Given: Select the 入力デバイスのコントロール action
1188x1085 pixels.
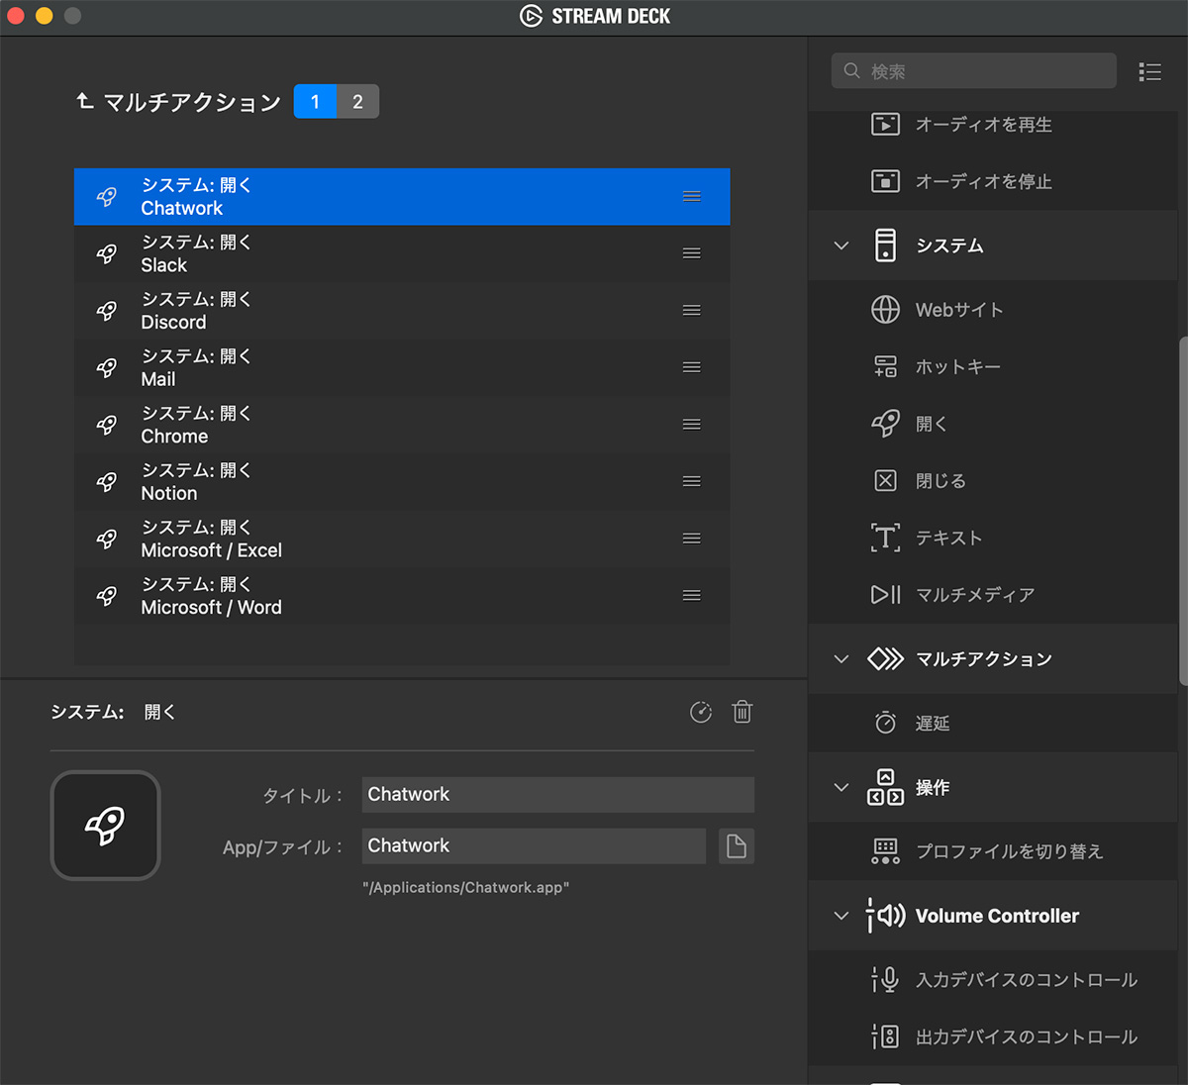Looking at the screenshot, I should (992, 980).
